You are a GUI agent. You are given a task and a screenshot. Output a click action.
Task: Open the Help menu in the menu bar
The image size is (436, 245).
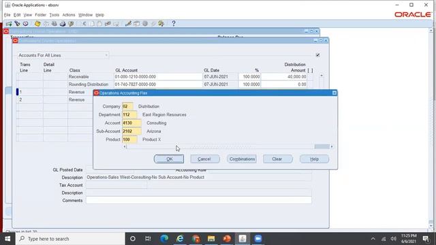[100, 15]
